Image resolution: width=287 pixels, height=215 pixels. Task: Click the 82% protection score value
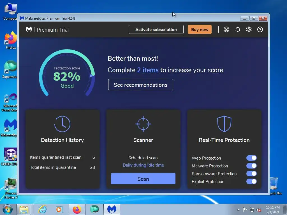67,76
